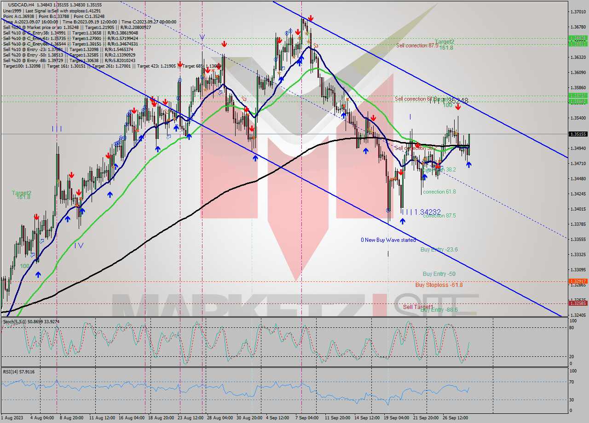Screen dimensions: 589x423
Task: Click the 'Buy Entry -50' label
Action: coord(439,274)
